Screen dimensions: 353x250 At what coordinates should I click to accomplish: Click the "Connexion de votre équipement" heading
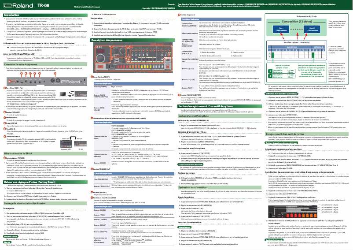pyautogui.click(x=21, y=64)
